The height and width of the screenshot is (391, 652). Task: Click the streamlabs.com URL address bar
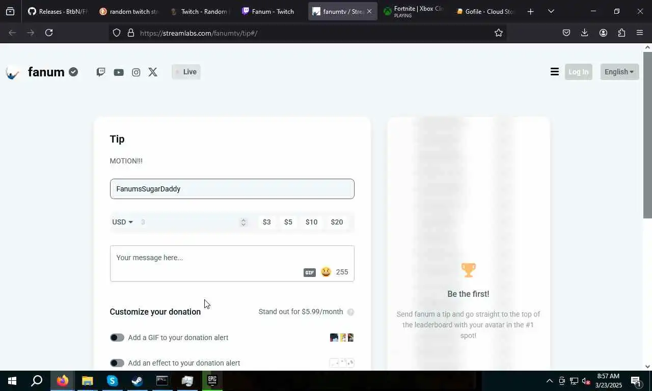308,33
